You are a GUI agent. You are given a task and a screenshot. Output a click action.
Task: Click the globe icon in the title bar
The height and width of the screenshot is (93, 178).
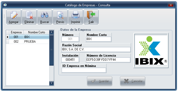point(5,5)
